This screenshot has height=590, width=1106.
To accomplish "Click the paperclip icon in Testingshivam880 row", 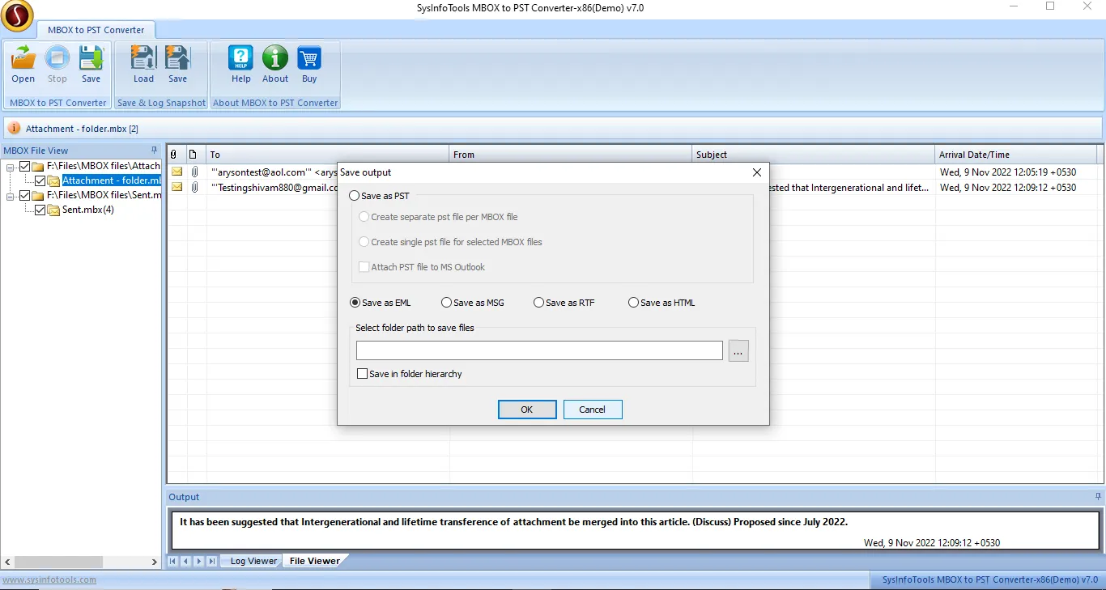I will point(194,188).
